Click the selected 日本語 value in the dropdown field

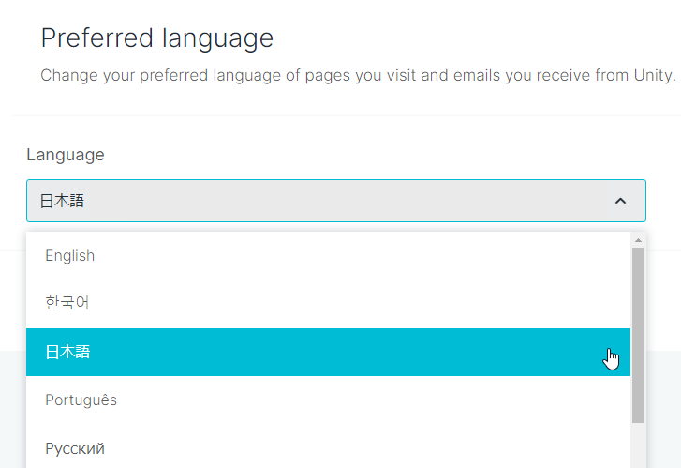tap(62, 201)
